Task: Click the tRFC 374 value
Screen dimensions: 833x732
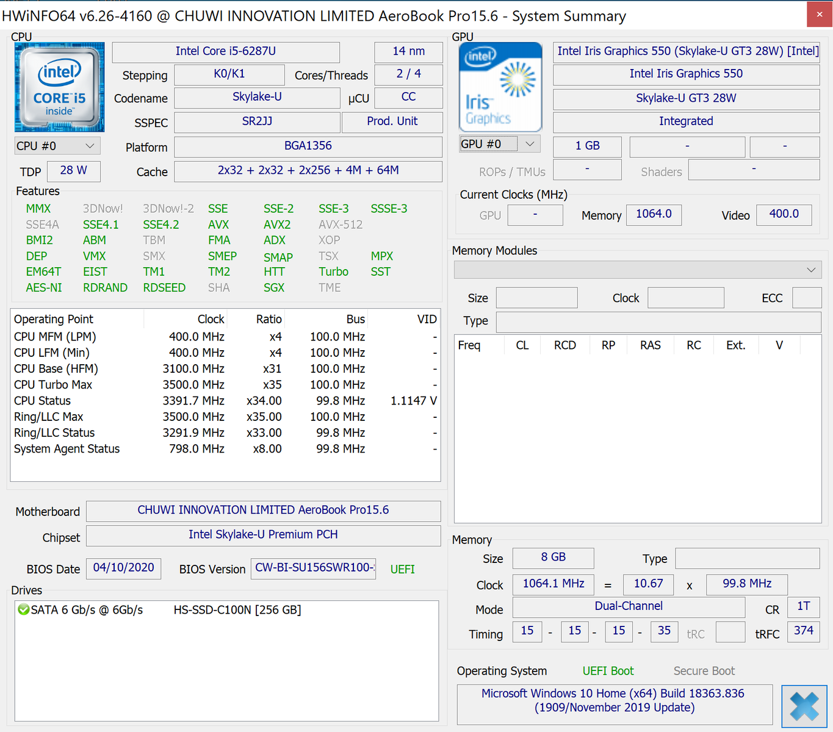Action: click(803, 631)
